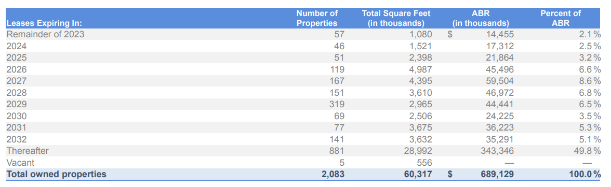Select the 'Number of Properties' header

click(x=317, y=18)
